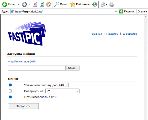
Task: Click the address field with fastpic.dudu2.ru URL
Action: pyautogui.click(x=64, y=11)
